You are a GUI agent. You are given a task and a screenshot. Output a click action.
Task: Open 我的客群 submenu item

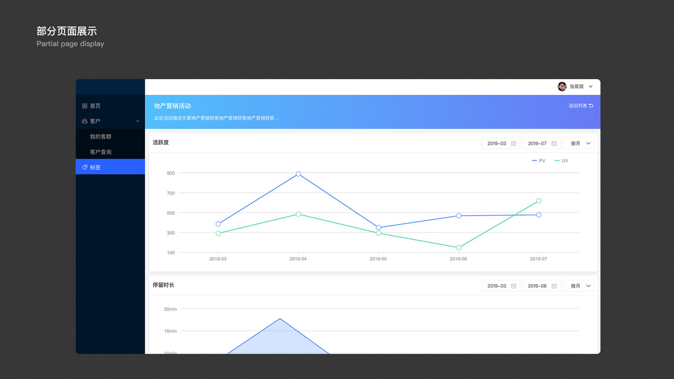[110, 136]
